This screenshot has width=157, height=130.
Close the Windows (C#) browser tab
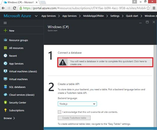[x=37, y=2]
